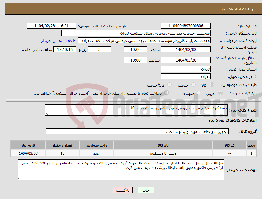The width and height of the screenshot is (262, 199).
Task: Click the شماره نیاز field 1104094897000806
Action: [186, 26]
